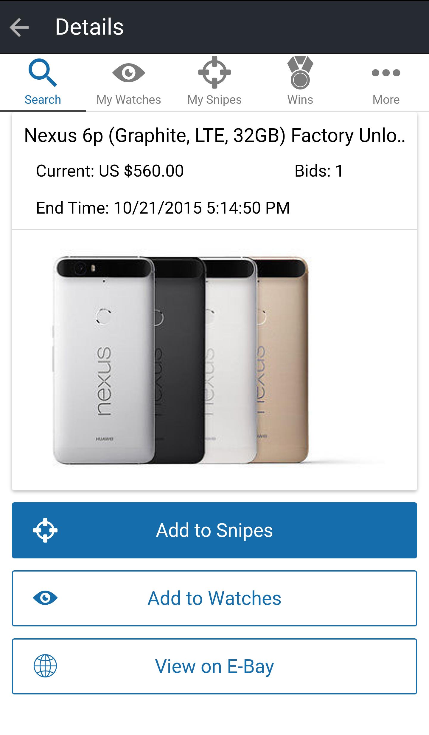Open the More three-dots icon

pyautogui.click(x=386, y=72)
